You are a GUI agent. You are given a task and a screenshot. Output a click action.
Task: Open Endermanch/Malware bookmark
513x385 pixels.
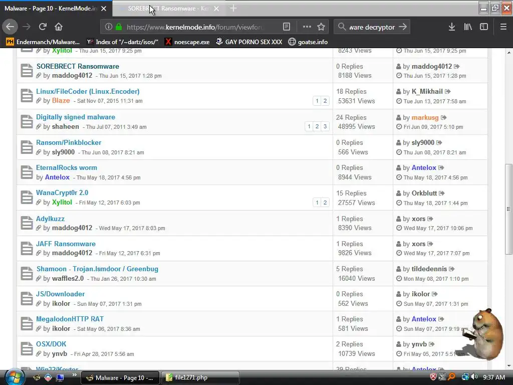click(43, 42)
